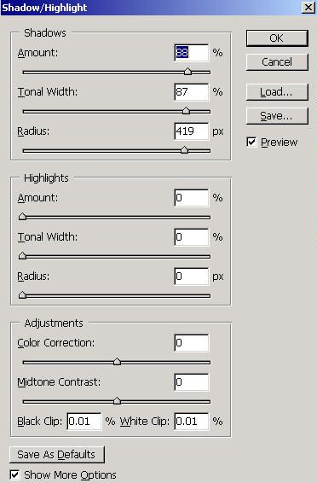Click the Highlights Amount slider handle
Screen dimensions: 317x483
click(22, 216)
